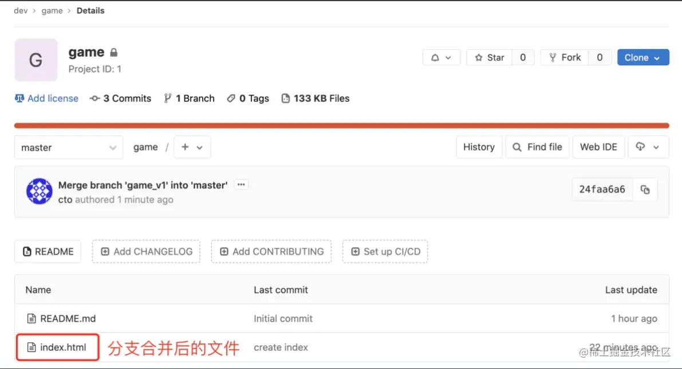The image size is (682, 369).
Task: Click the Last update column header
Action: 631,290
